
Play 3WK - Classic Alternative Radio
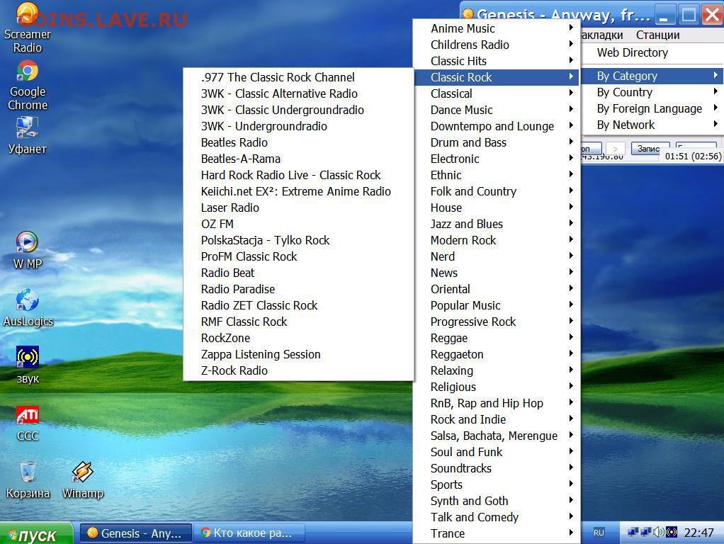pos(298,93)
